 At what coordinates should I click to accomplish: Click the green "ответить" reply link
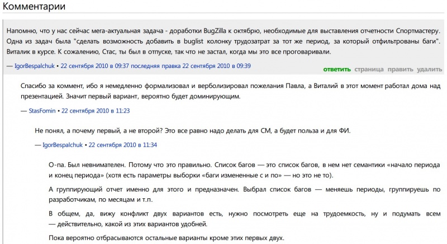(337, 70)
